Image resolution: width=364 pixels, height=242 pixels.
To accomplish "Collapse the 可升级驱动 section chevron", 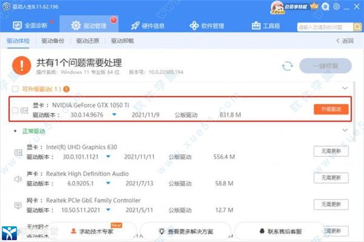I will click(345, 88).
